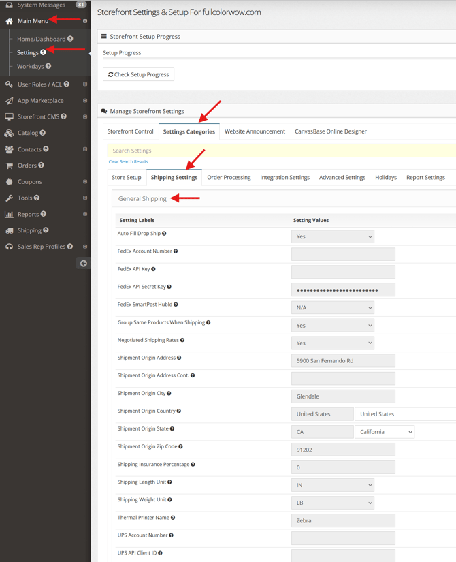Image resolution: width=456 pixels, height=562 pixels.
Task: Expand the Storefront CMS sidebar section
Action: pos(85,117)
